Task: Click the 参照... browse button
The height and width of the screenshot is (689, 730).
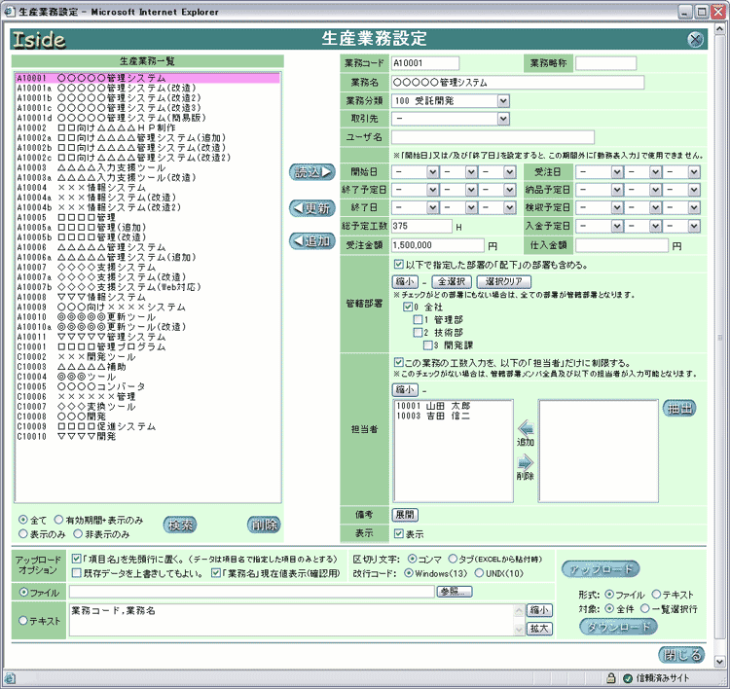Action: click(454, 592)
